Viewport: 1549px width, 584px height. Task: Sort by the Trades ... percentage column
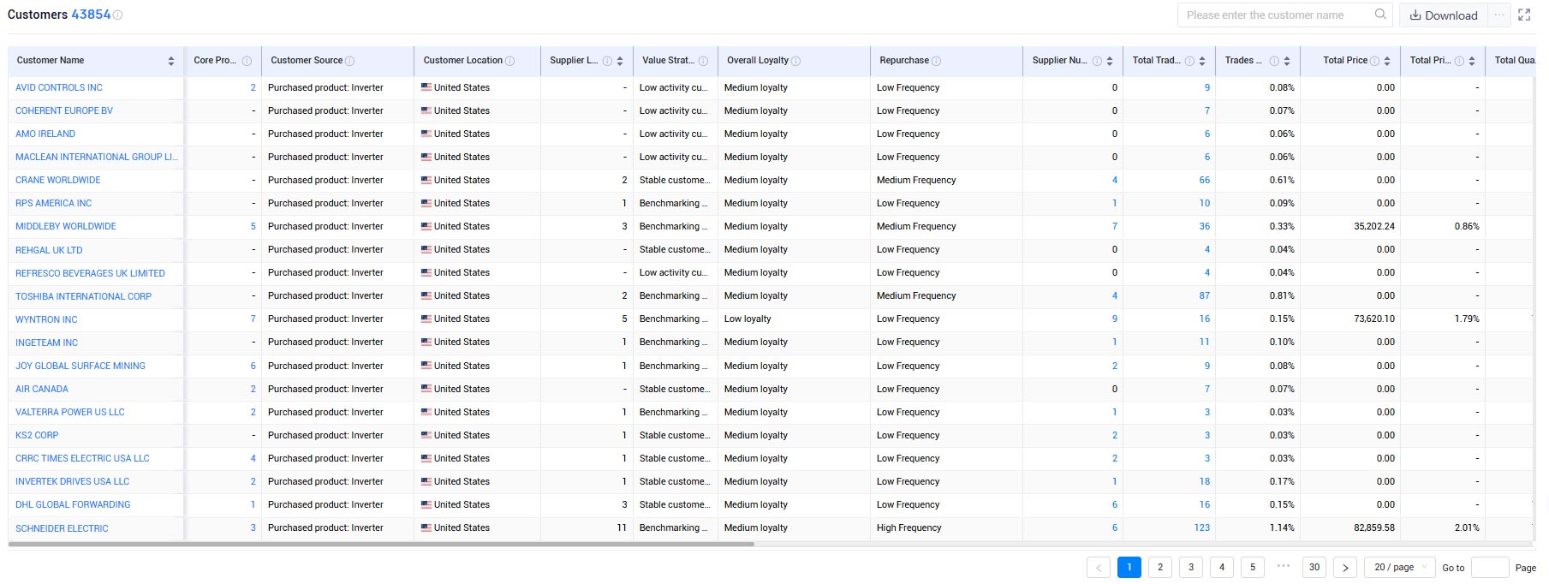pyautogui.click(x=1287, y=61)
